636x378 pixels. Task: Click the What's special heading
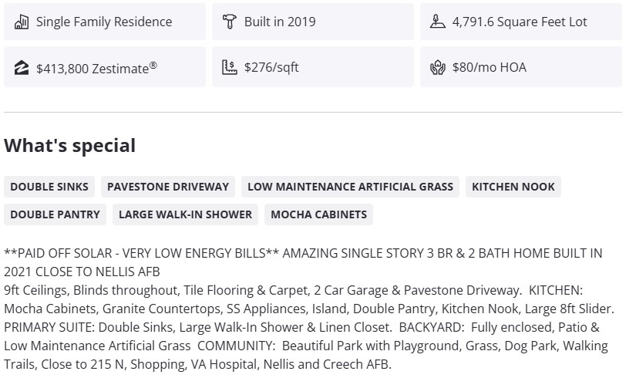point(69,146)
